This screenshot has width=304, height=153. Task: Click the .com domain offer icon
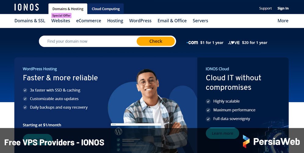pyautogui.click(x=192, y=43)
